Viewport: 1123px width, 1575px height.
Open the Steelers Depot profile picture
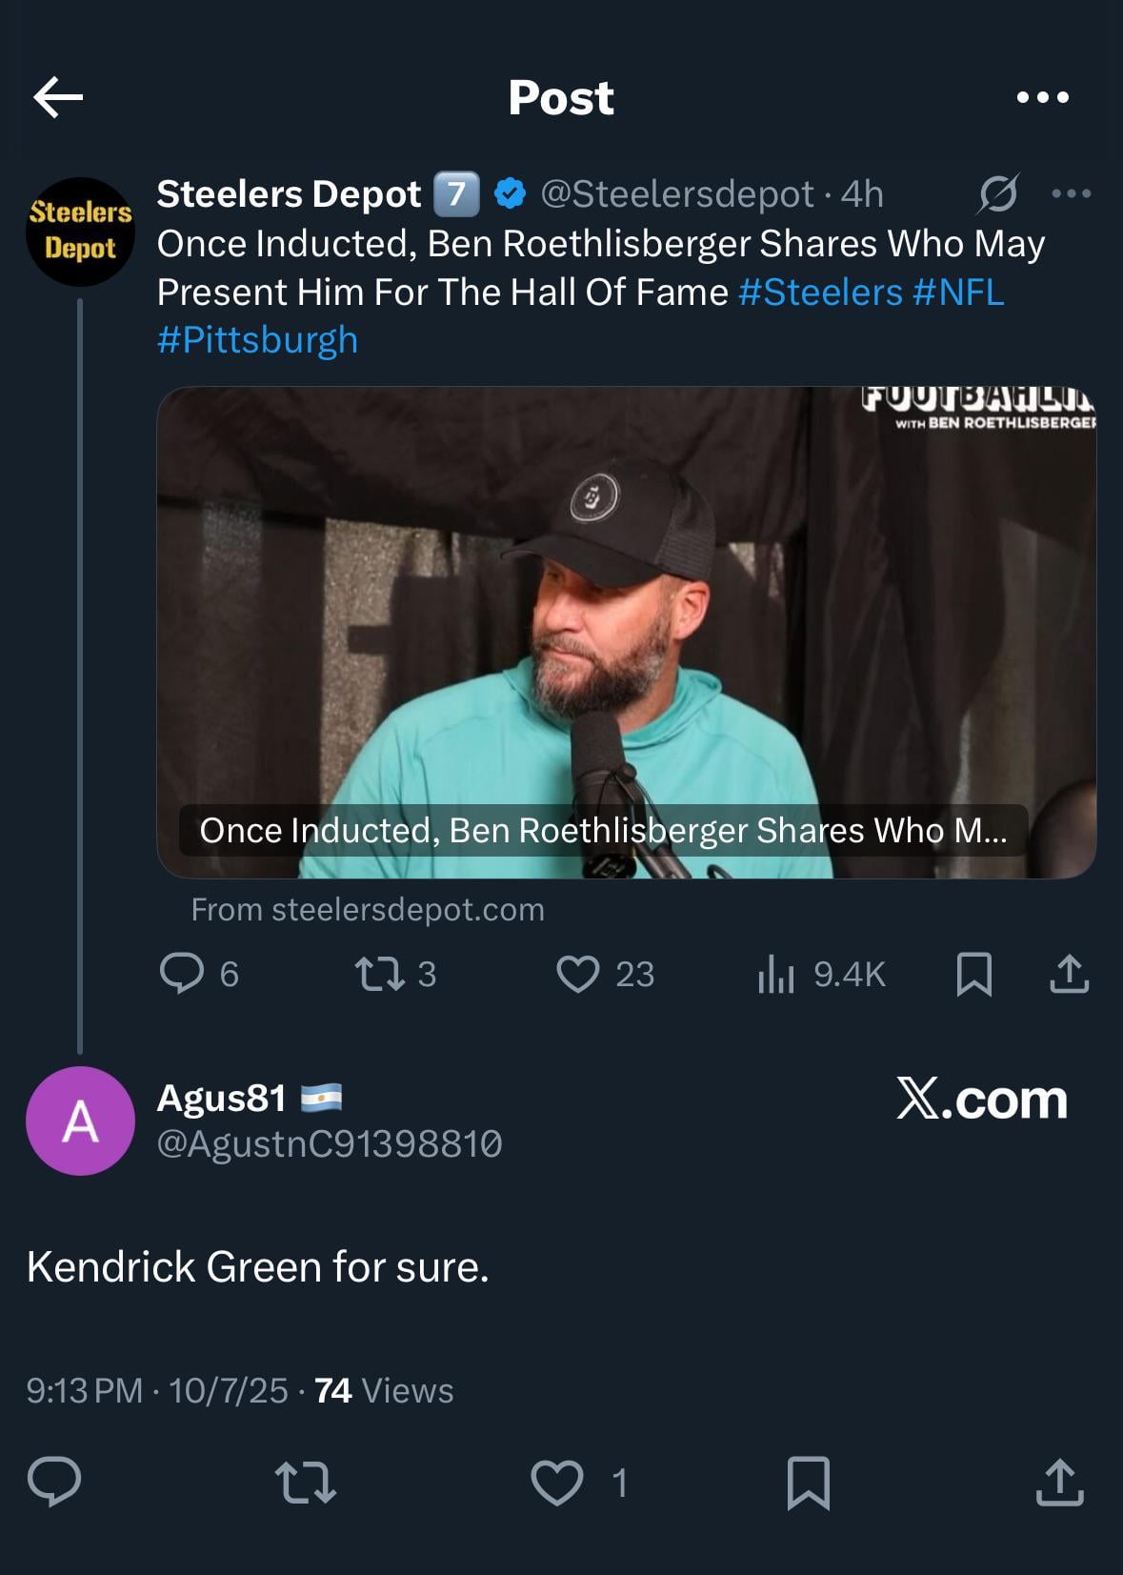(x=80, y=232)
